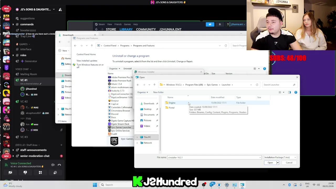This screenshot has height=189, width=336.
Task: Open the Portal folder
Action: (172, 108)
